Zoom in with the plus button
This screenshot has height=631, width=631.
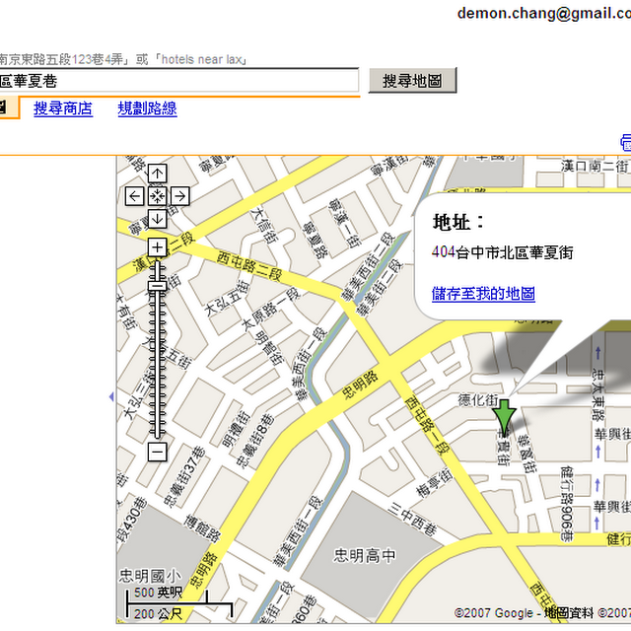point(157,247)
